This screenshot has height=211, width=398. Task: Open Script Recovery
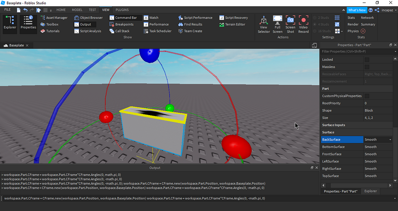point(233,18)
